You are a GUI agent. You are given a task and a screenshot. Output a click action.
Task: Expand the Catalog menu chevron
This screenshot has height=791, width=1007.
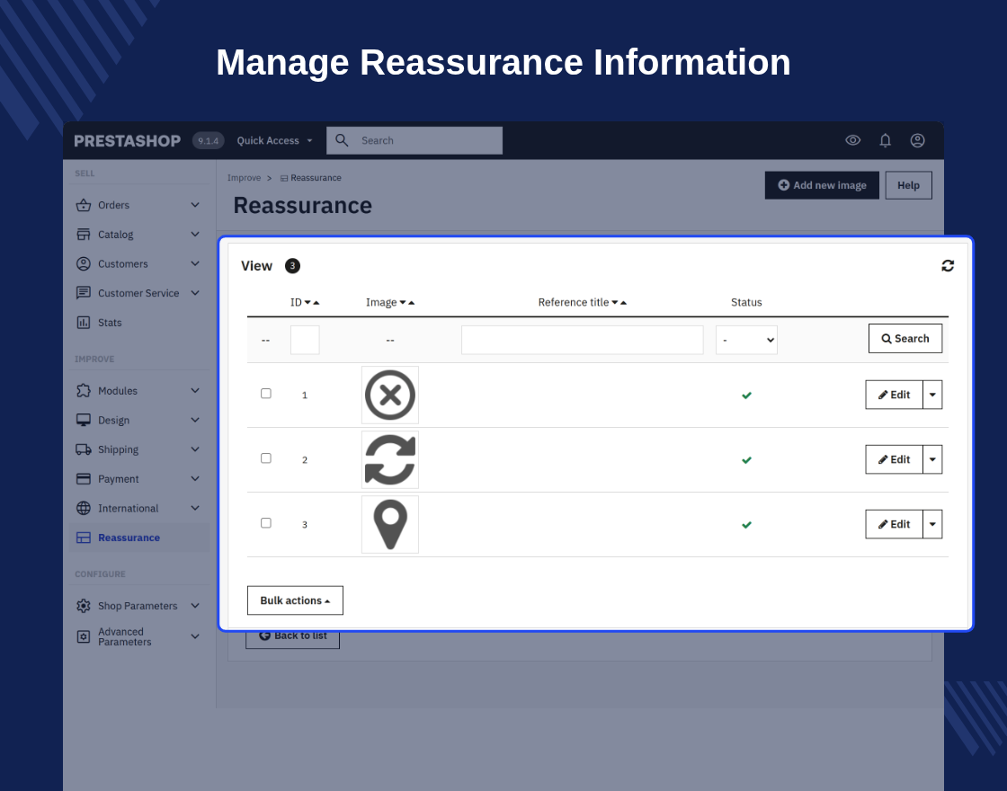tap(195, 235)
